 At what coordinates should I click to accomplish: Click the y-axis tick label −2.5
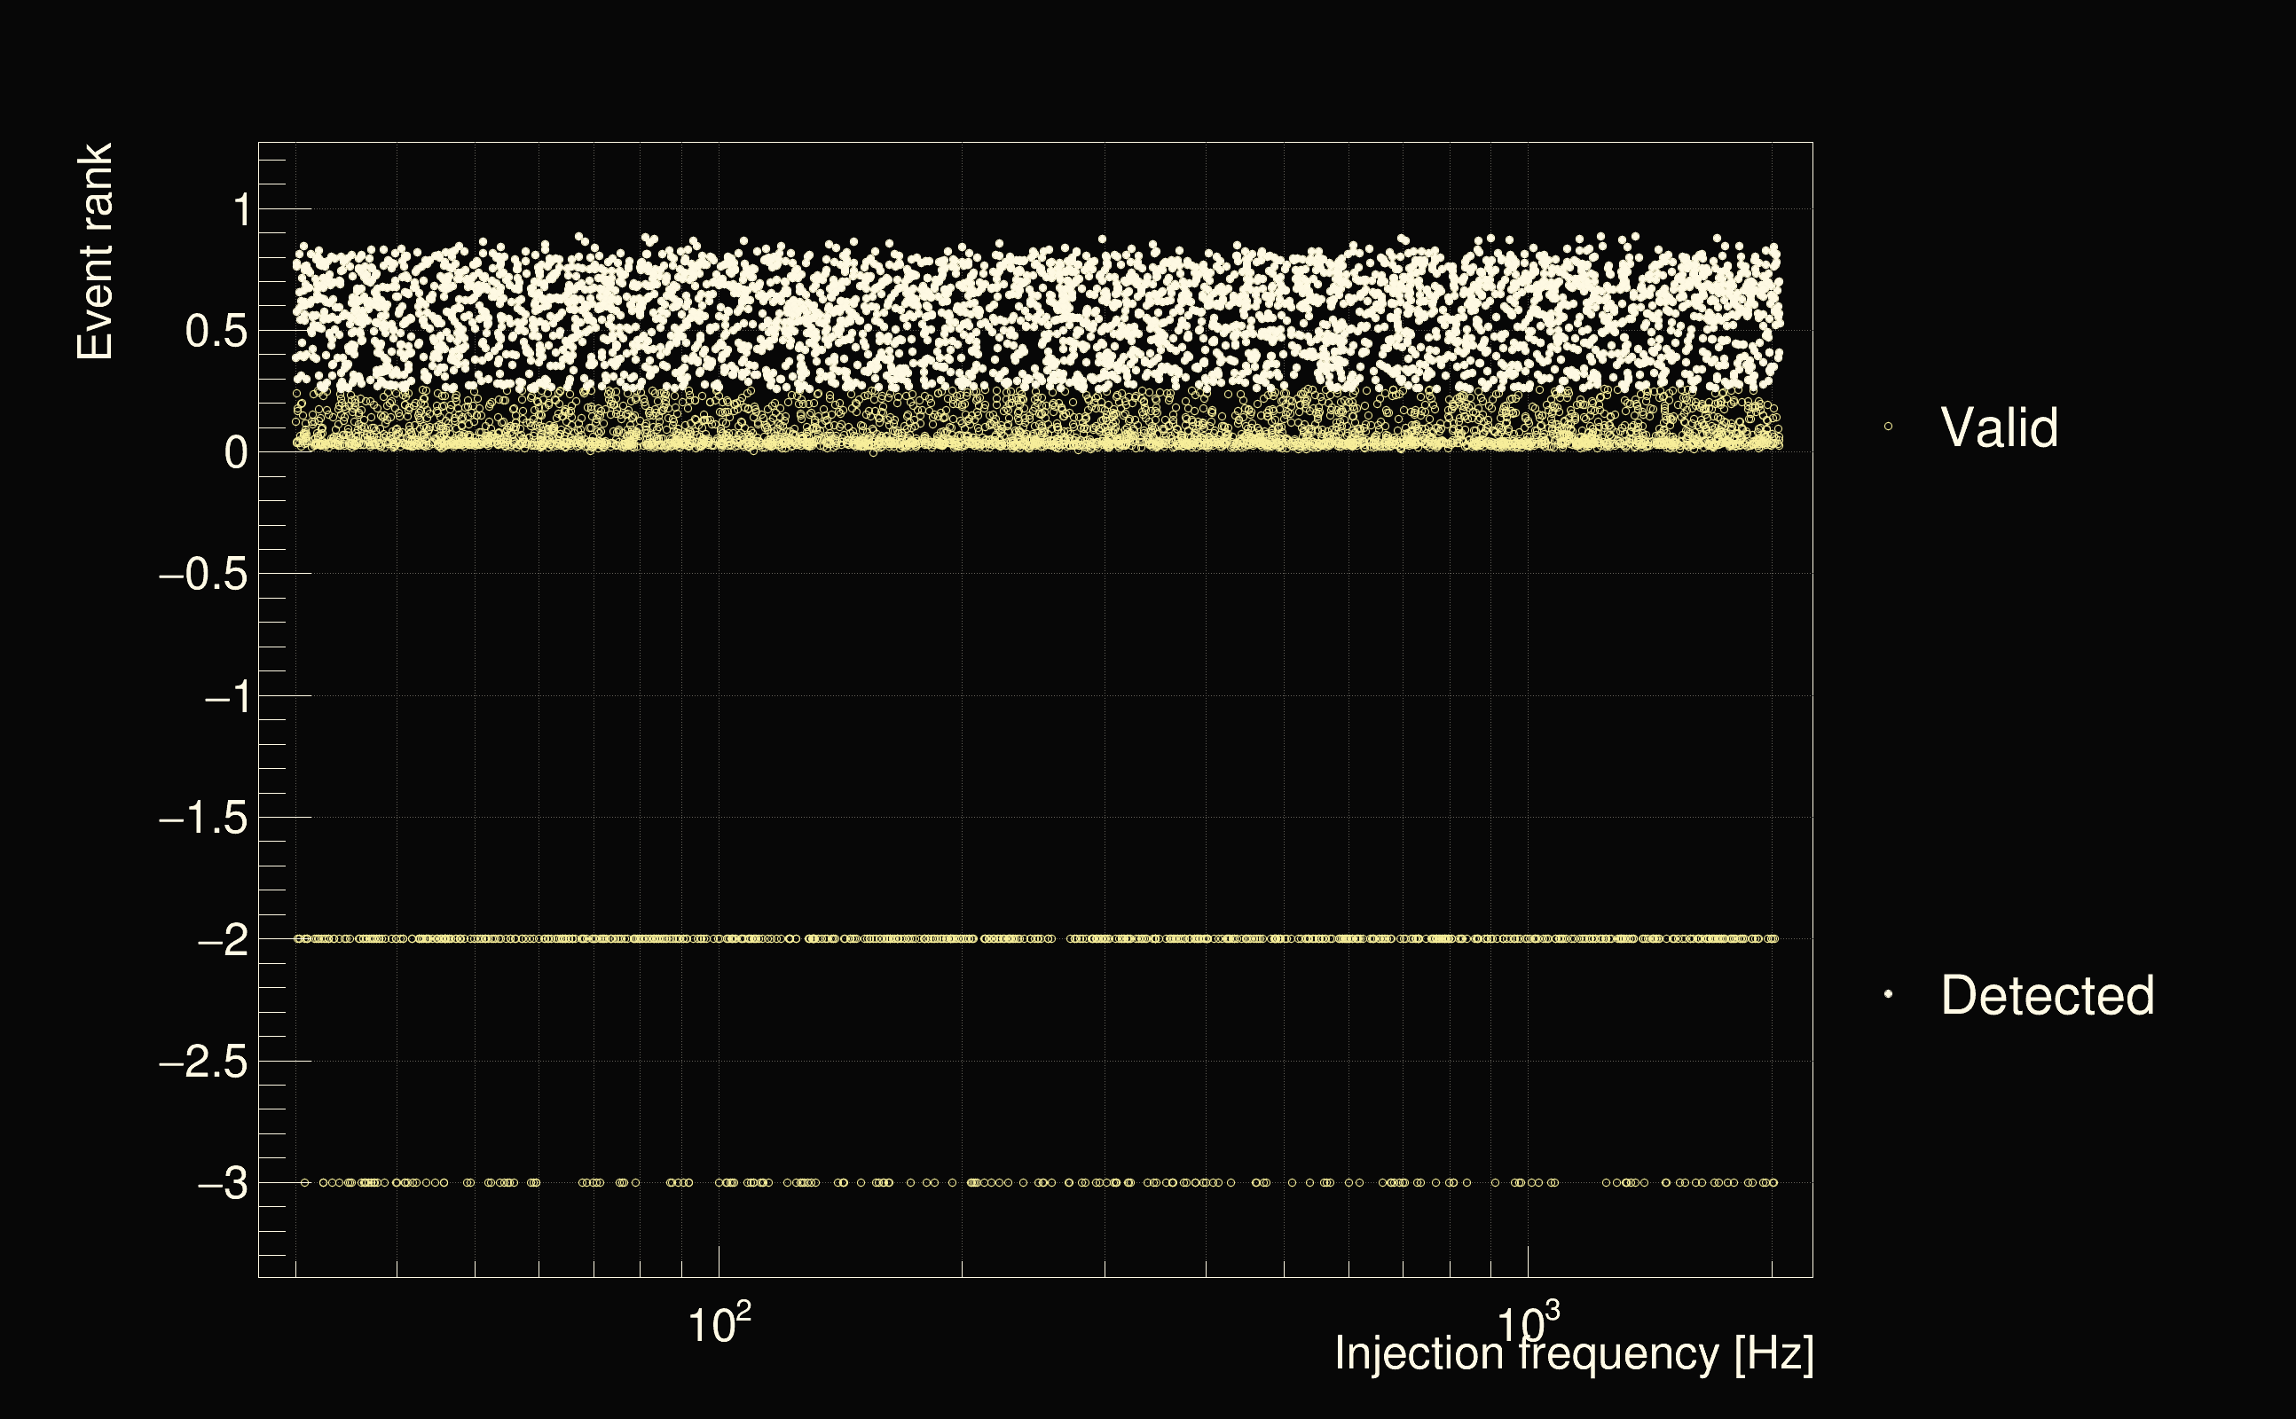tap(204, 1062)
